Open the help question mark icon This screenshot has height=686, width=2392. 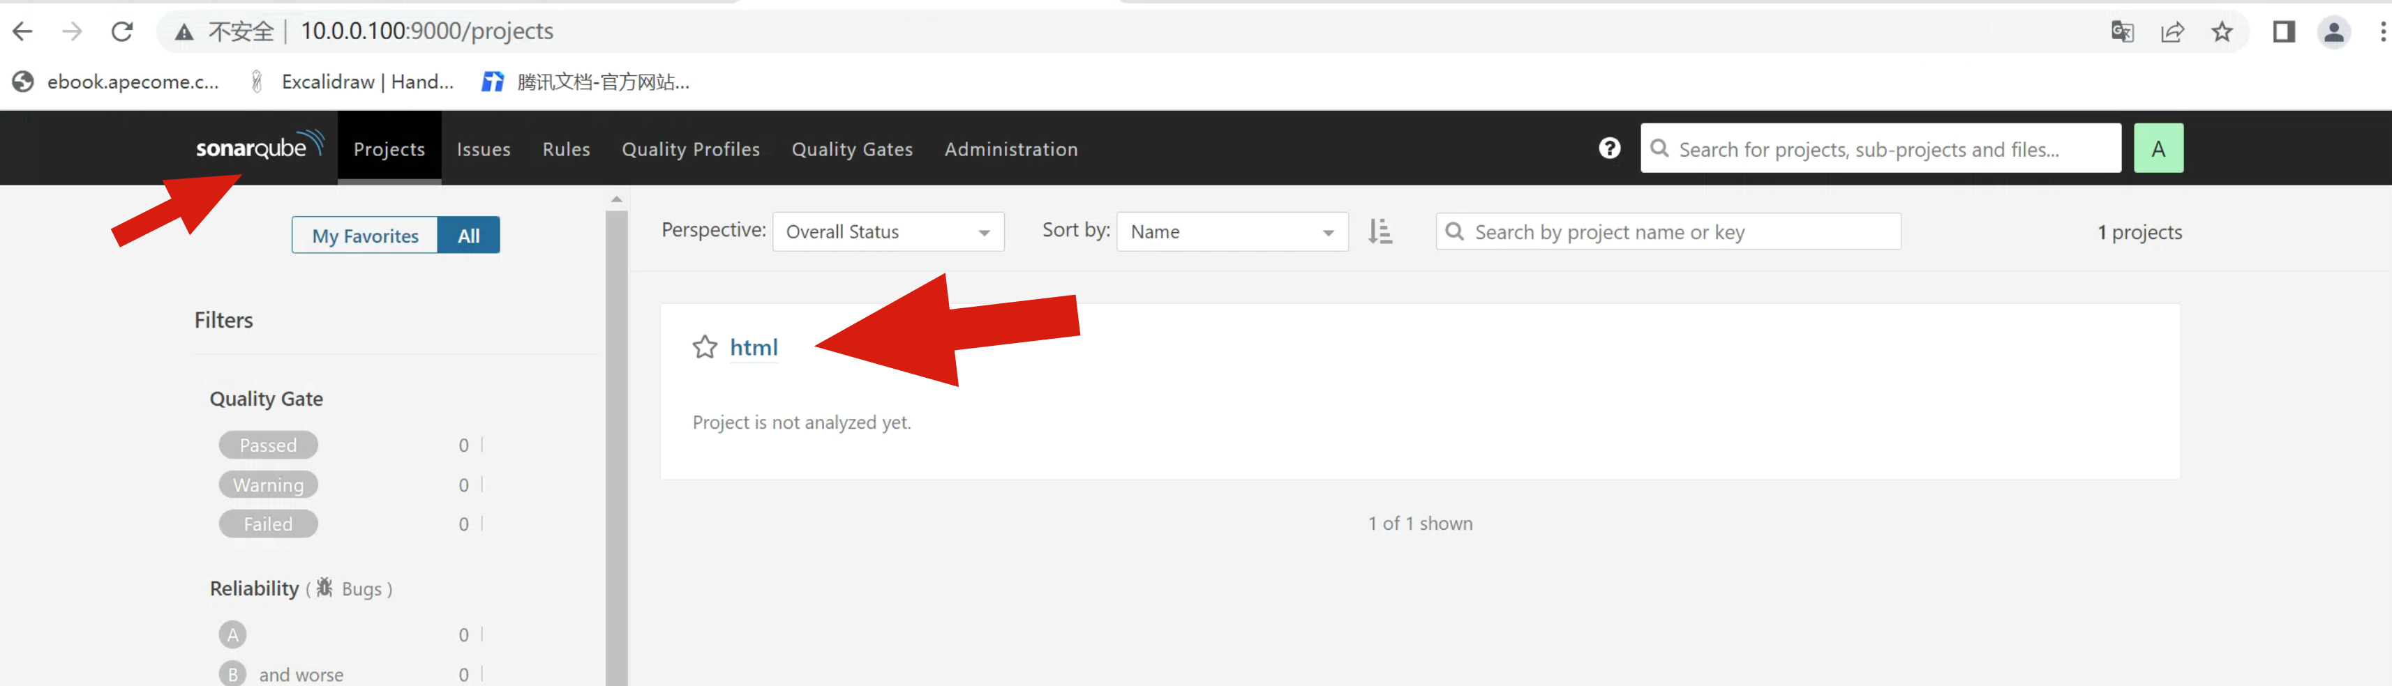pyautogui.click(x=1609, y=148)
